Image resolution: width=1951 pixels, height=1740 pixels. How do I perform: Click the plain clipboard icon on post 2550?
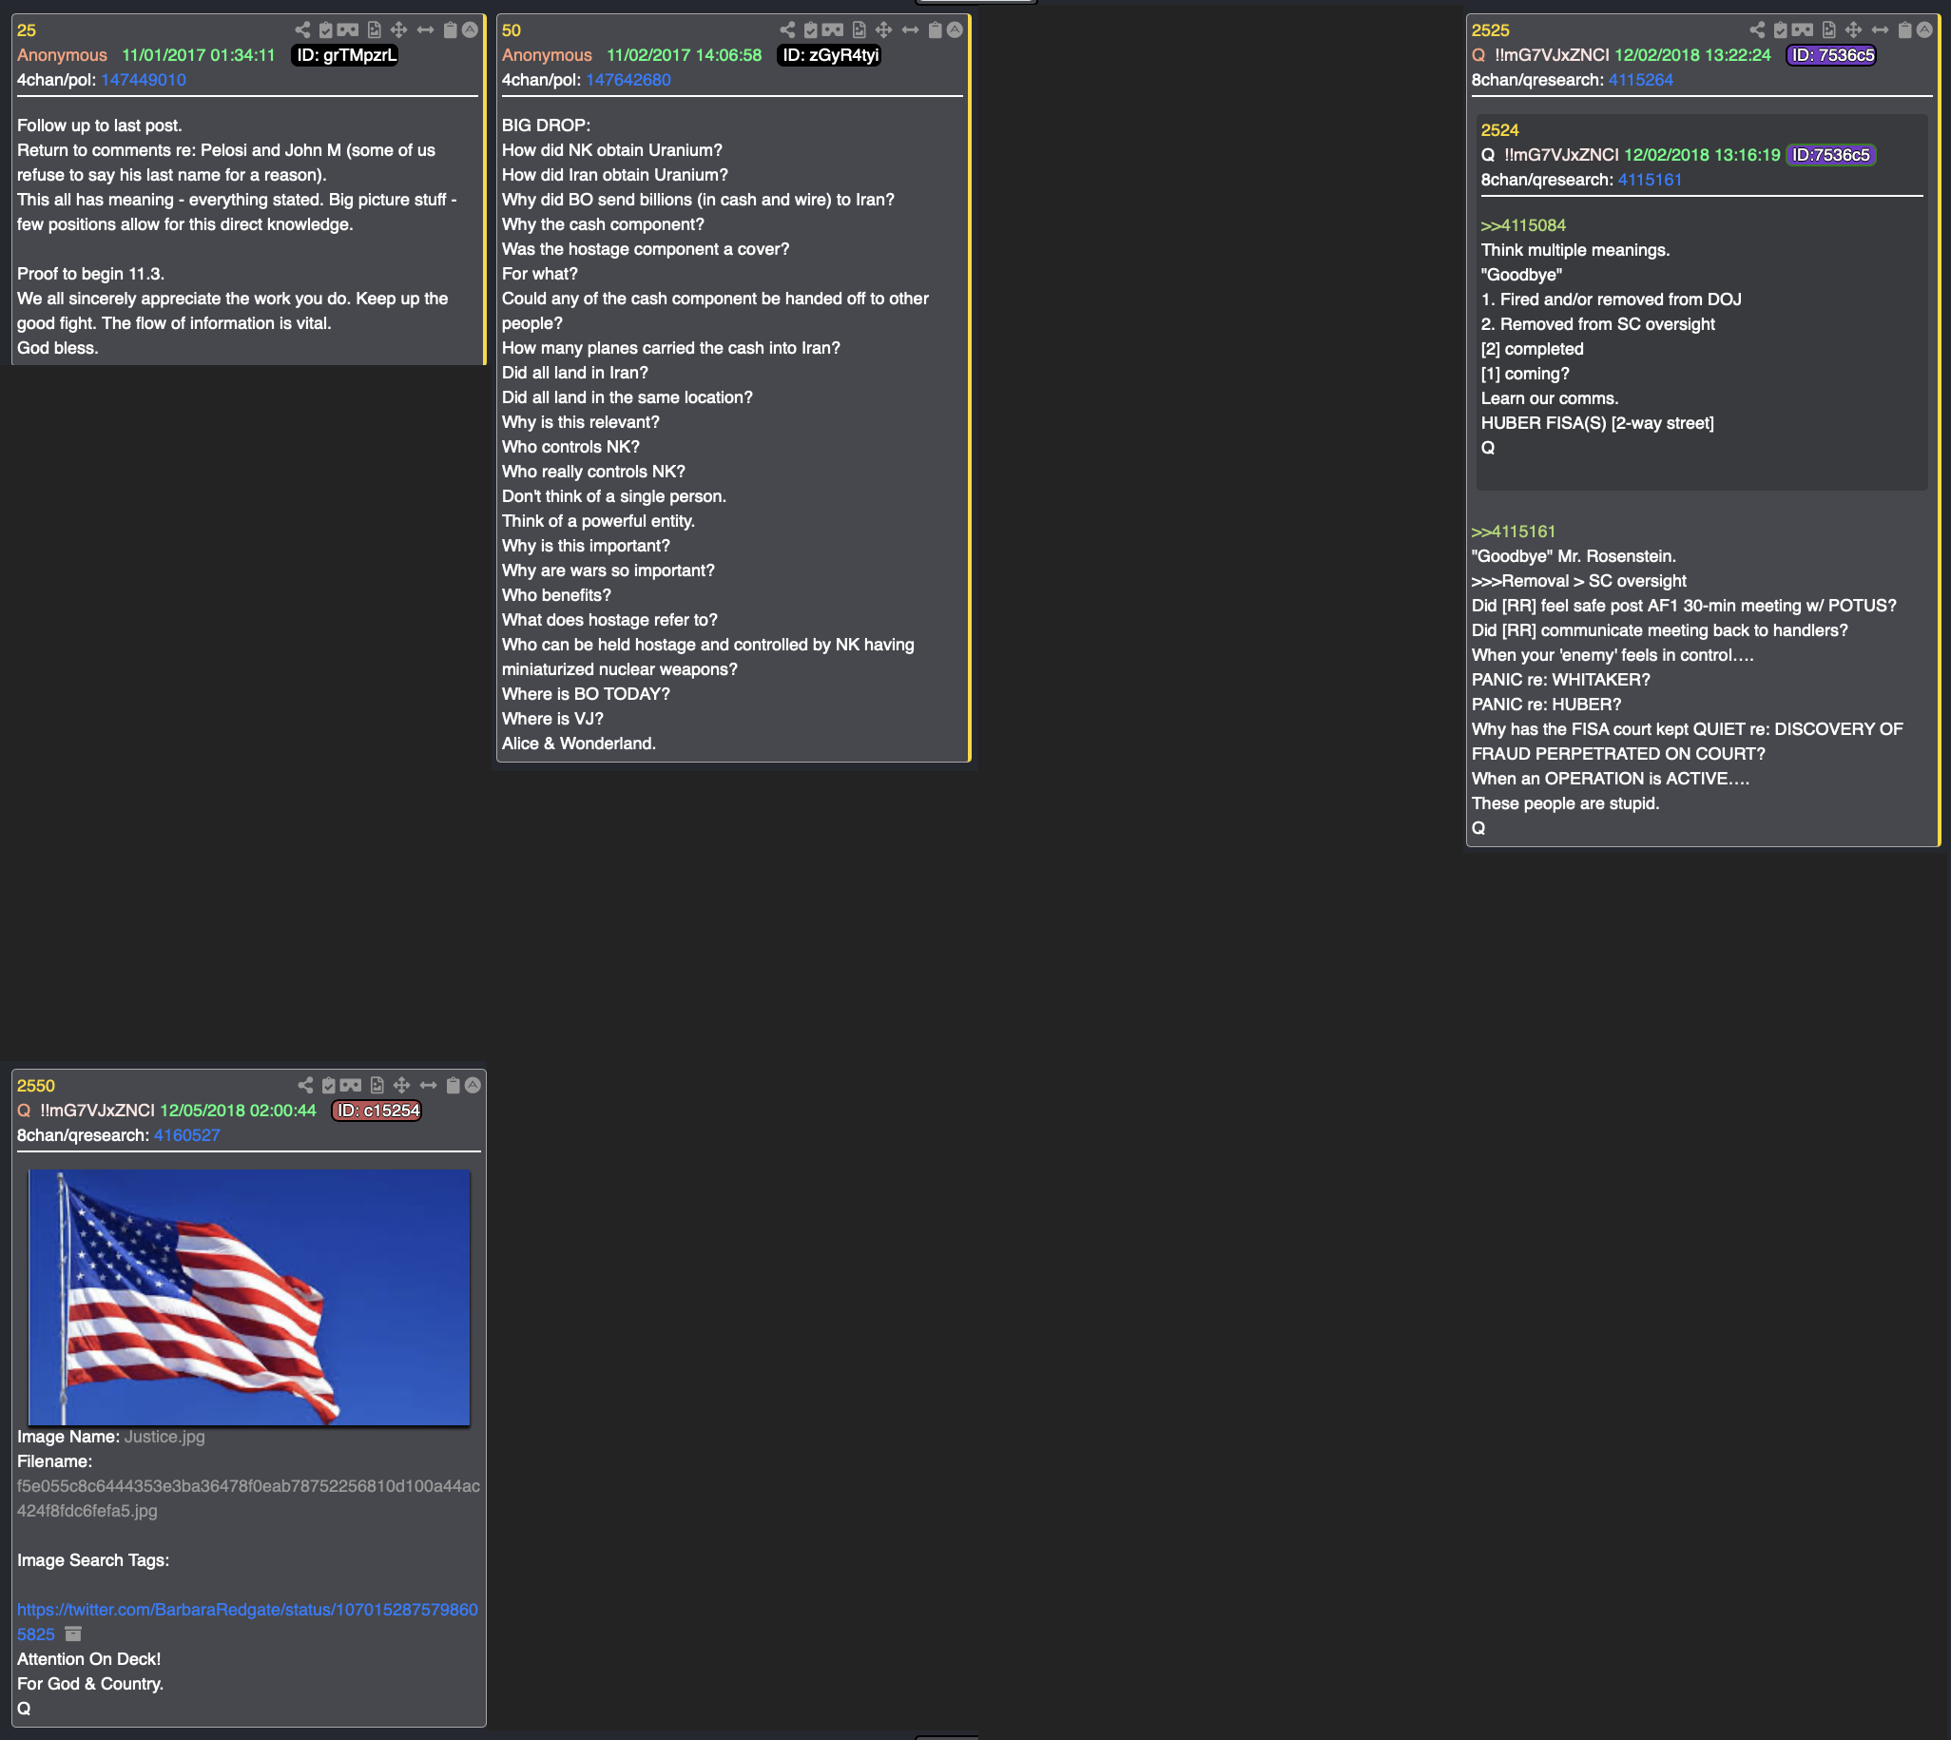(454, 1086)
